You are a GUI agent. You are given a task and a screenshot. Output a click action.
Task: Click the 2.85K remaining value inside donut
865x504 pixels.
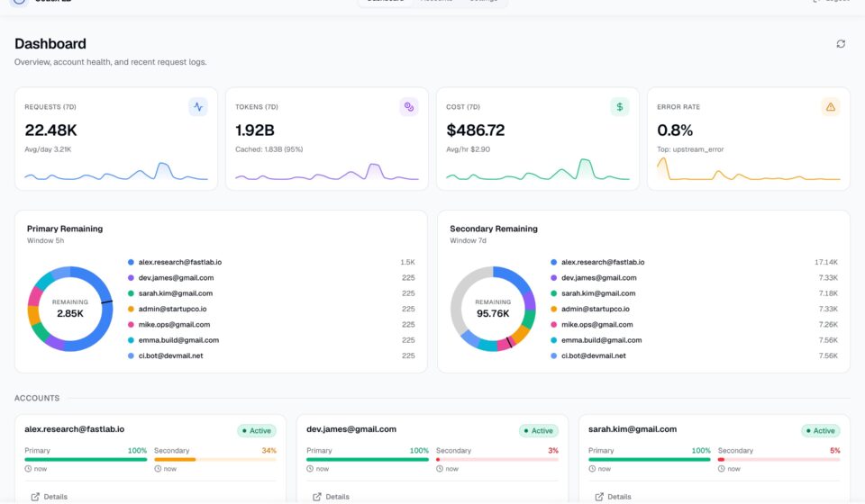70,313
